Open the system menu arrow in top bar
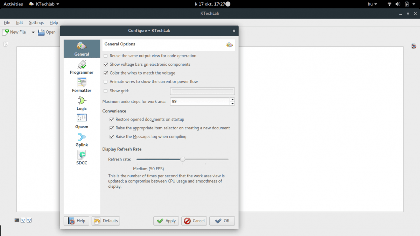 tap(414, 4)
